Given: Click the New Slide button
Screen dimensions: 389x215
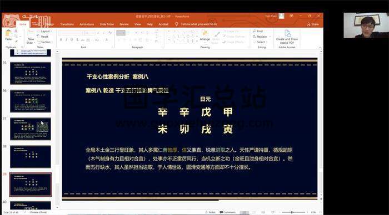Looking at the screenshot, I should coord(30,37).
